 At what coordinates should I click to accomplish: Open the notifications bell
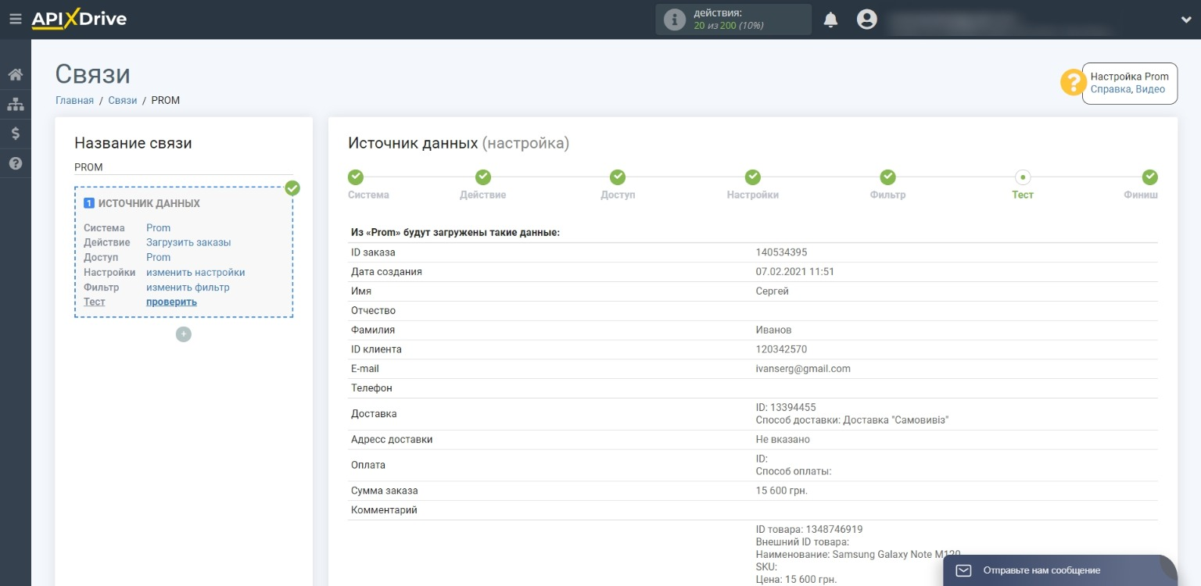pos(830,20)
